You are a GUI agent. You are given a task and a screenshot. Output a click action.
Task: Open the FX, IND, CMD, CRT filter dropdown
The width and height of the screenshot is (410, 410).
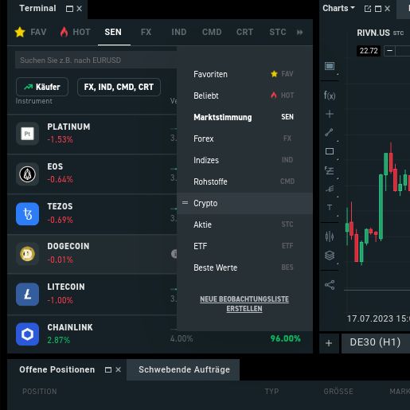[119, 87]
